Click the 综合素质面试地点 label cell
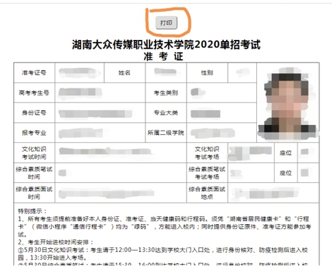The image size is (332, 266). pos(207,193)
